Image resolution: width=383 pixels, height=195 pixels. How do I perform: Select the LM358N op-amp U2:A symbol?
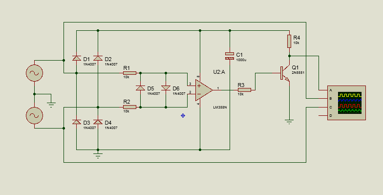point(204,90)
